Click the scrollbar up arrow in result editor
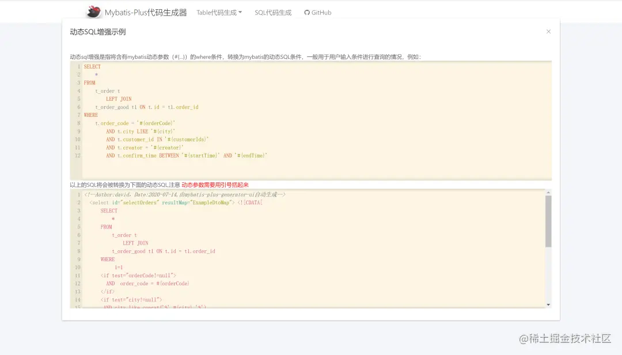The image size is (622, 355). [548, 192]
